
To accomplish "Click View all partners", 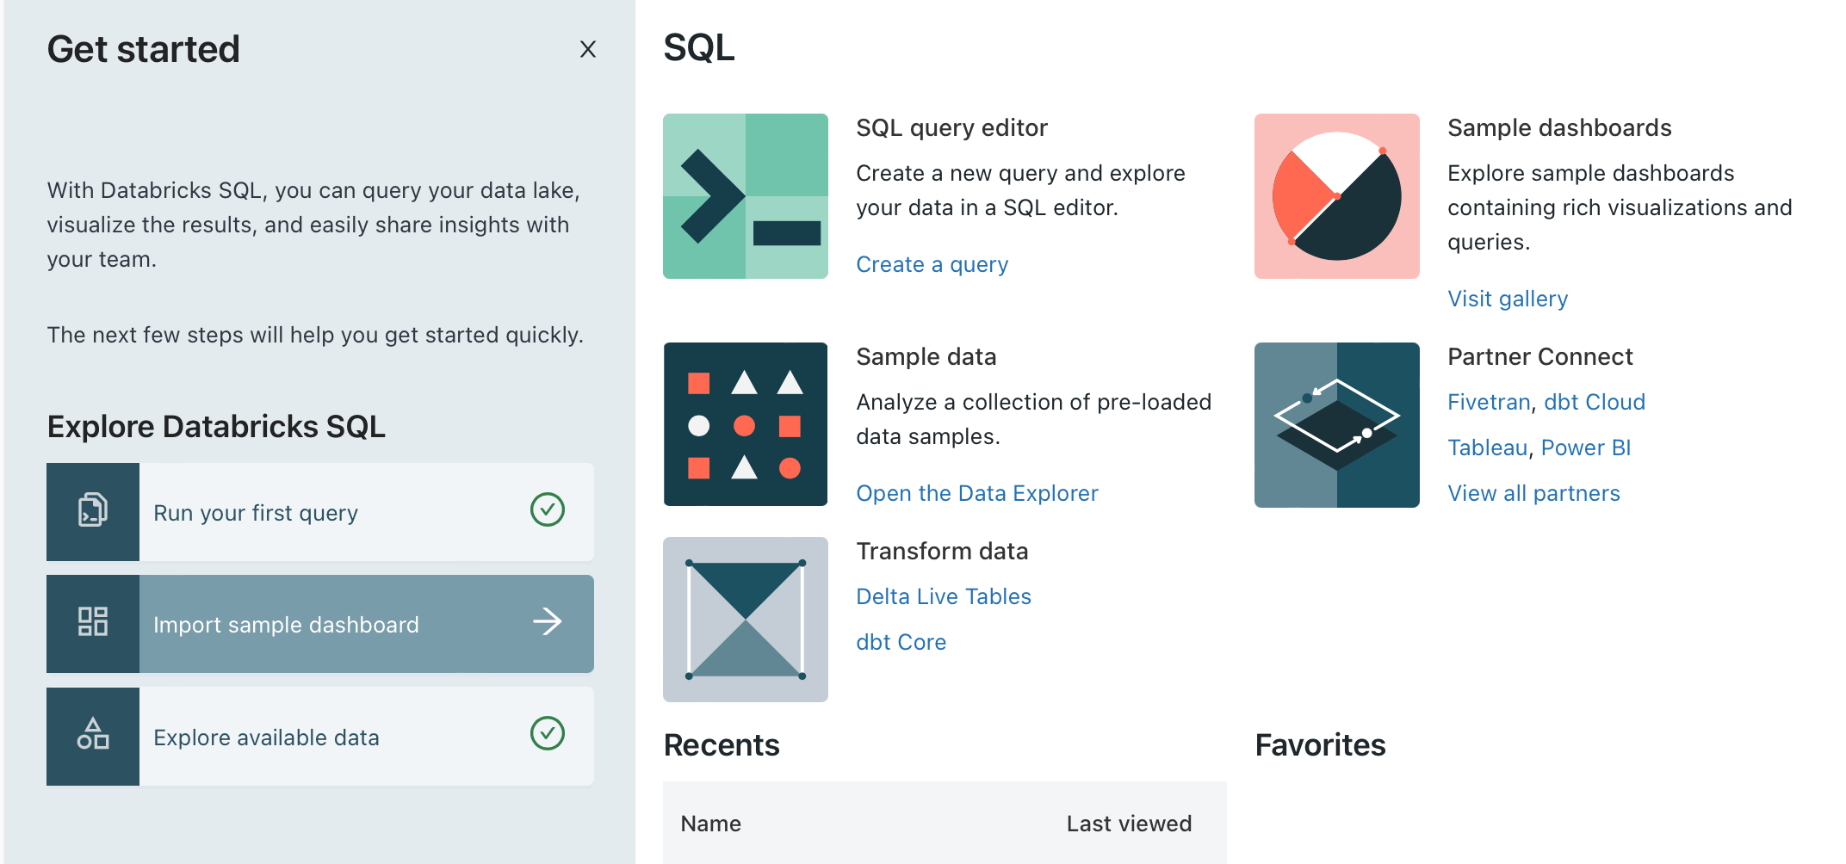I will (x=1533, y=493).
